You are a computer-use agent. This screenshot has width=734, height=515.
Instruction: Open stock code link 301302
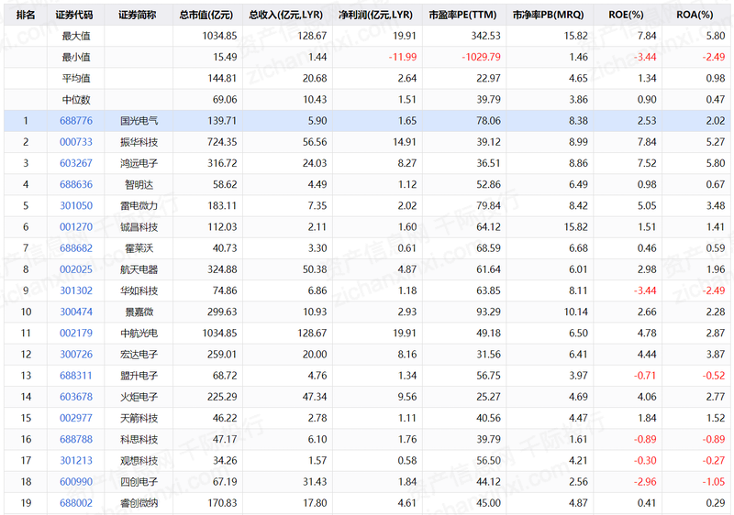click(x=76, y=290)
